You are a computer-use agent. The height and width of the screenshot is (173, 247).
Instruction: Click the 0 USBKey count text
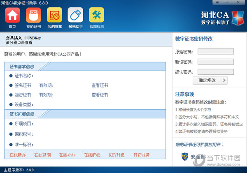coord(33,38)
